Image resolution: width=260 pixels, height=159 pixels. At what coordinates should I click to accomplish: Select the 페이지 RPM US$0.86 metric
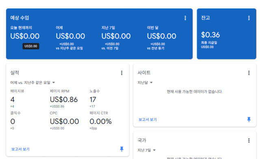click(x=64, y=100)
